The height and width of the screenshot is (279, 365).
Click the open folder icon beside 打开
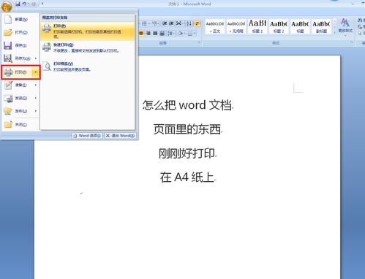tap(8, 32)
